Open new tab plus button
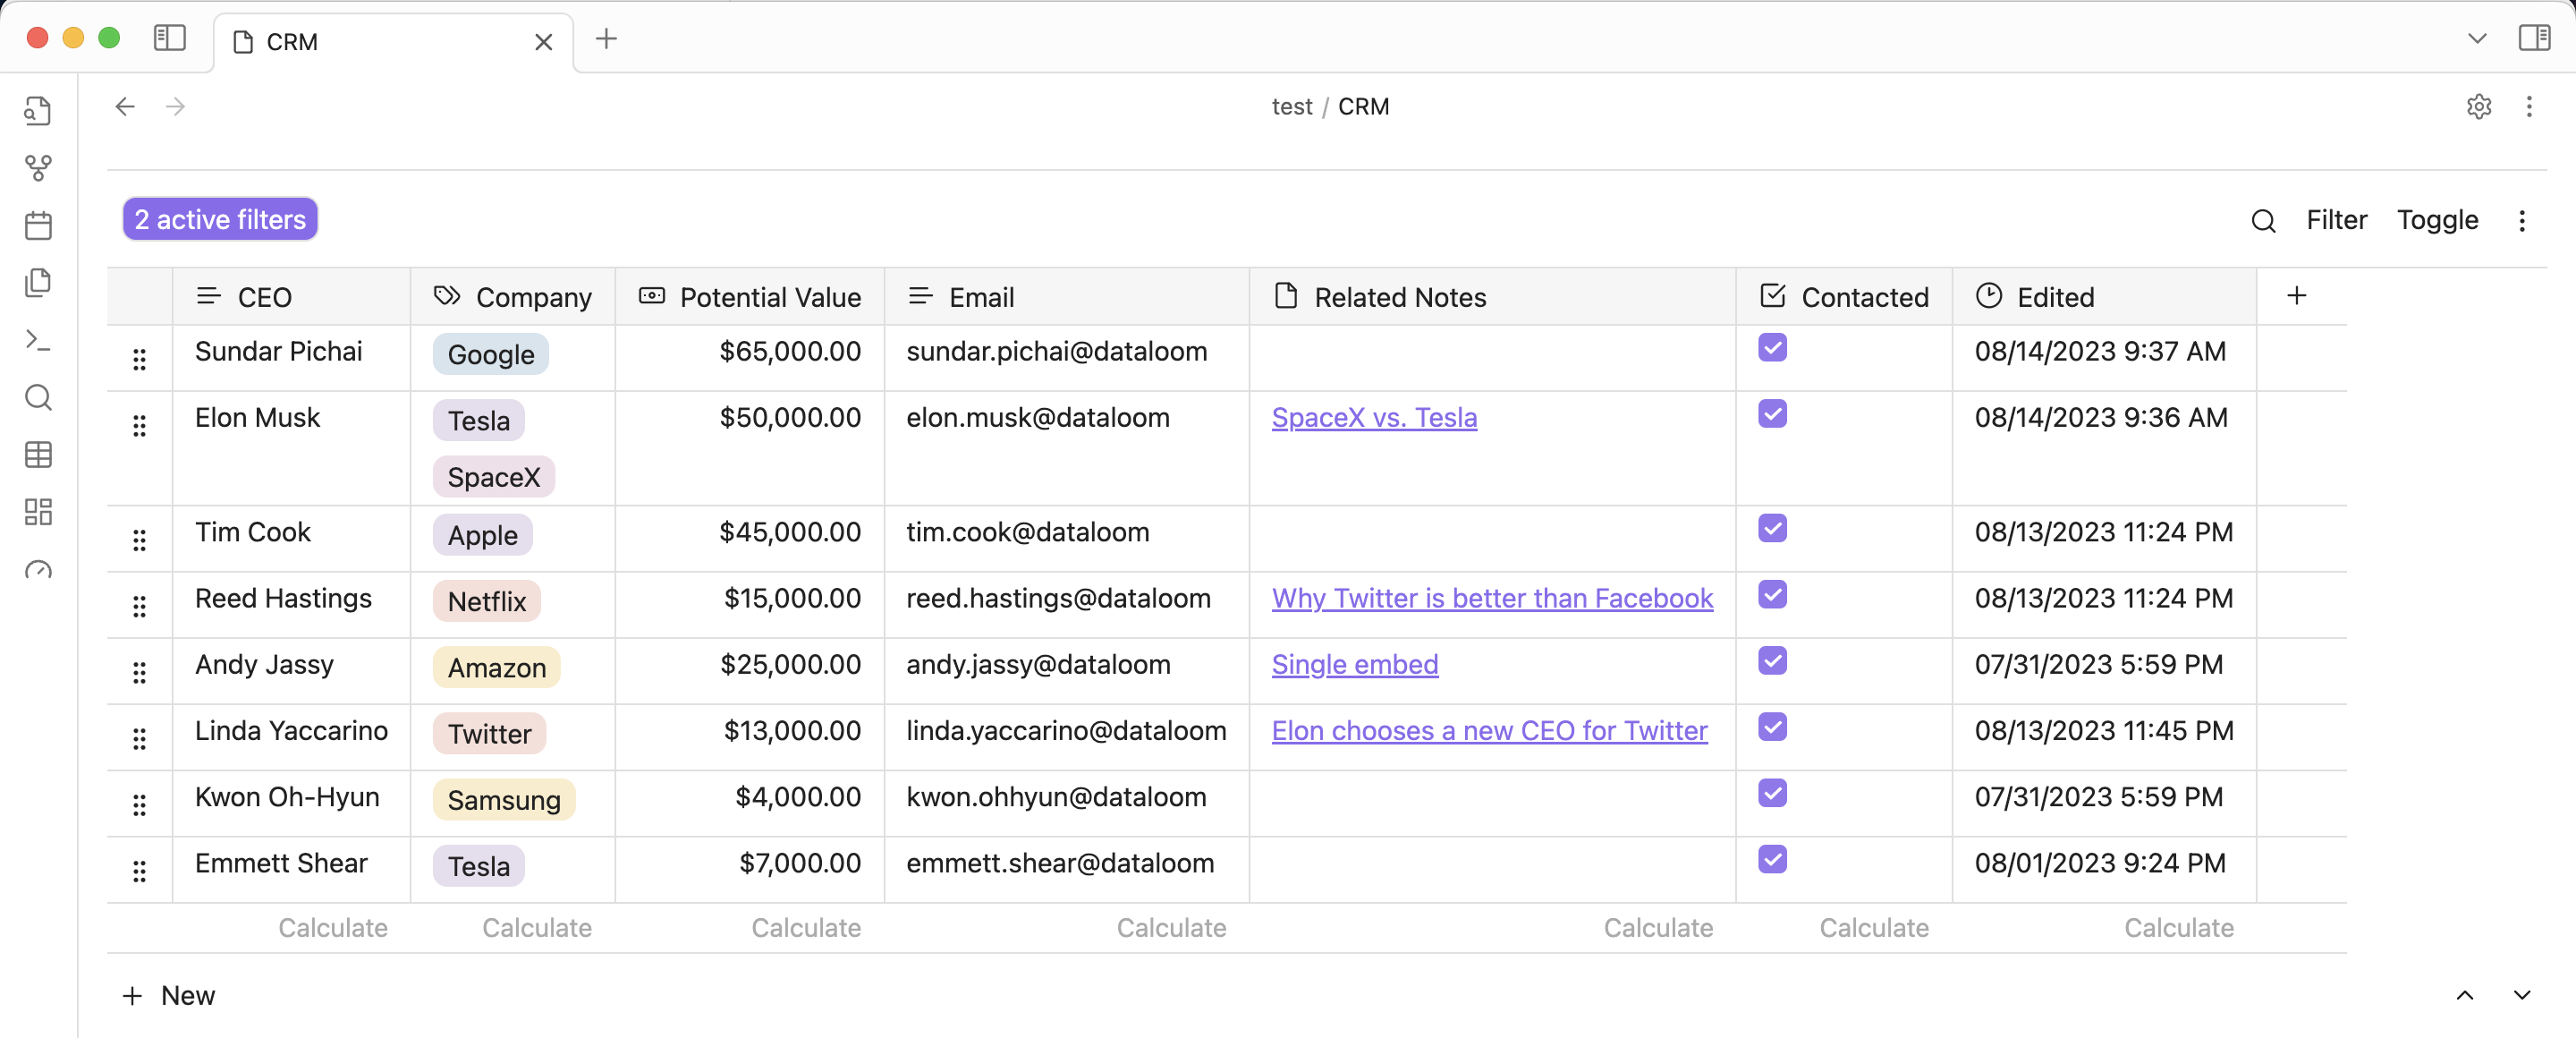The height and width of the screenshot is (1038, 2576). tap(606, 39)
